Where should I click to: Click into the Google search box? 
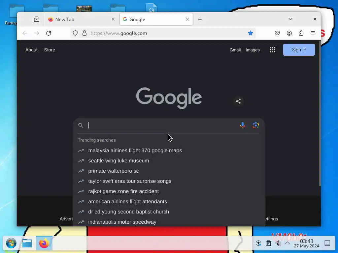(x=163, y=126)
